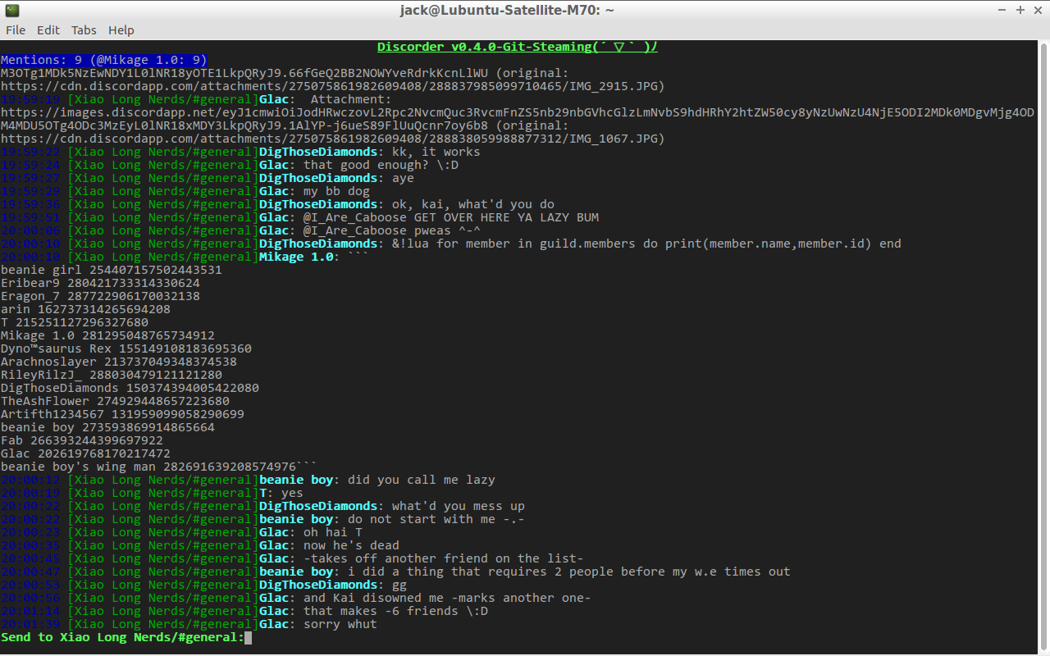Click the Send to Xiao Long Nerds input prompt
This screenshot has height=656, width=1050.
click(x=123, y=637)
